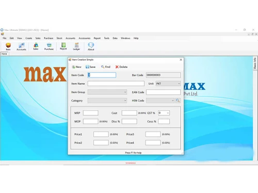This screenshot has height=193, width=258.
Task: Expand the Category dropdown
Action: (107, 100)
